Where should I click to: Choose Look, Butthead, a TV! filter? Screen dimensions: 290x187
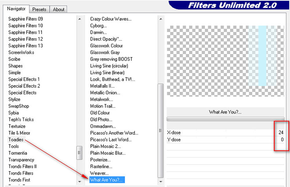(x=112, y=79)
